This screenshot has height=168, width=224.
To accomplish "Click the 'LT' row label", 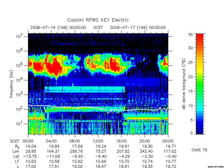I will (17, 162).
